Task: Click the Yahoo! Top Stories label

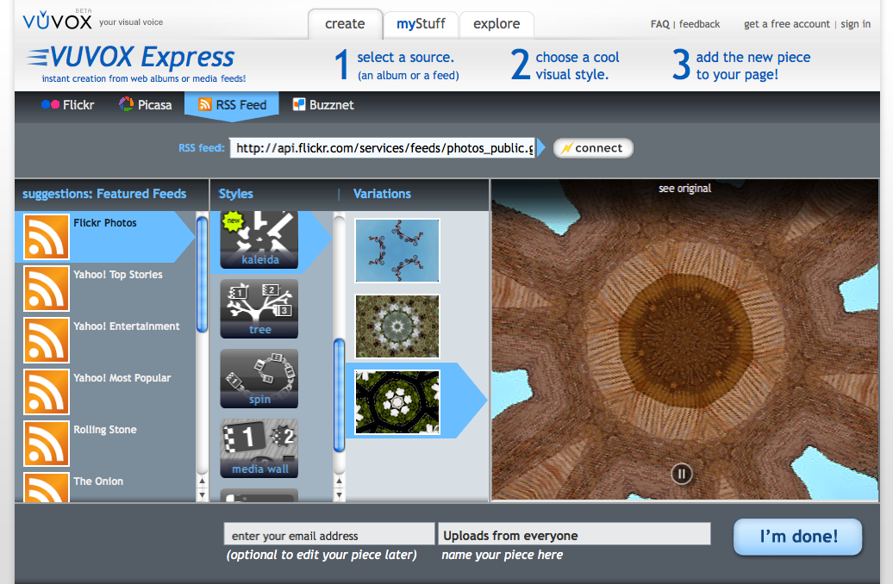Action: (118, 275)
